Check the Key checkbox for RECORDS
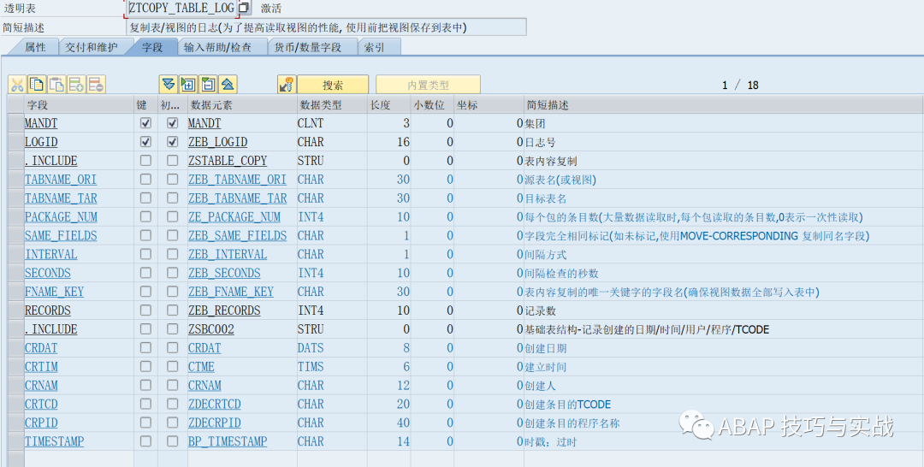The width and height of the screenshot is (924, 467). tap(145, 310)
